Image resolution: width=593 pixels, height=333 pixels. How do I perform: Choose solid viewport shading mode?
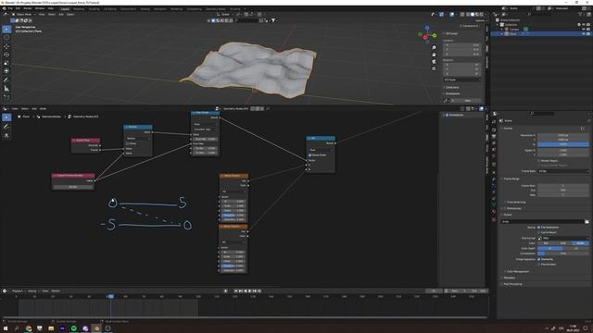click(473, 15)
